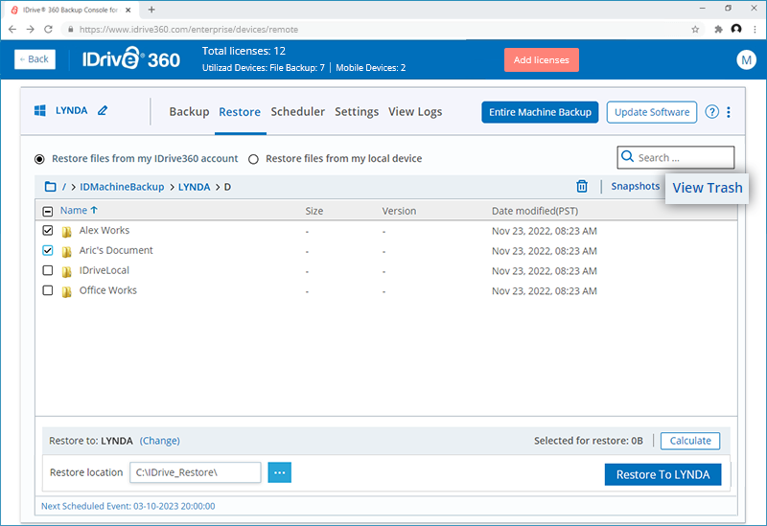Click the Alex Works folder name
Image resolution: width=767 pixels, height=526 pixels.
coord(105,230)
